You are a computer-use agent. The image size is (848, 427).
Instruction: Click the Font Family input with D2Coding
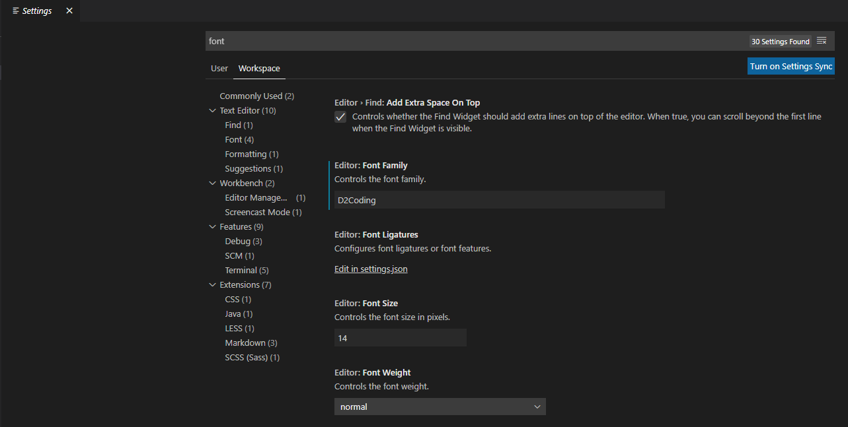pos(500,200)
